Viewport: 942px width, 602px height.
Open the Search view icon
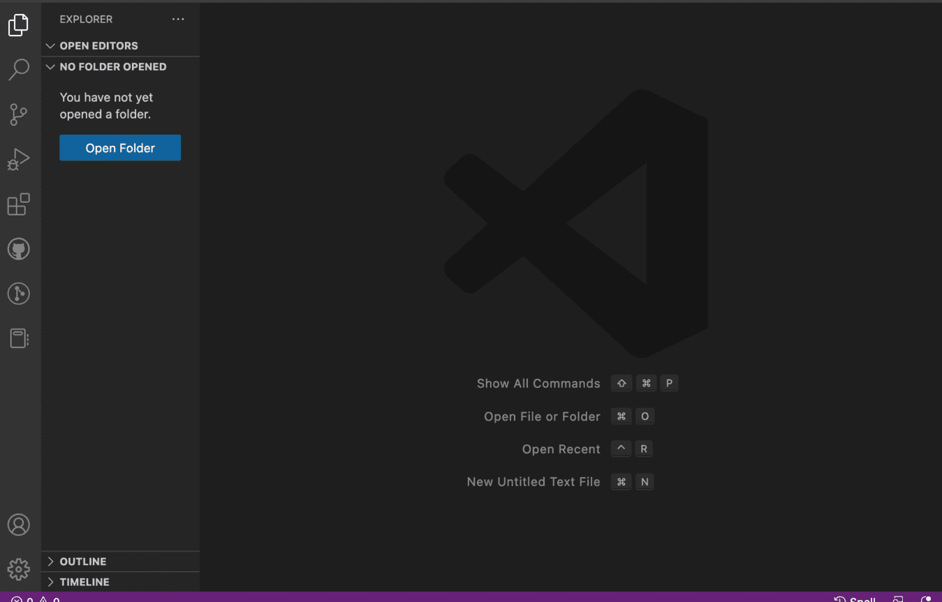point(19,70)
